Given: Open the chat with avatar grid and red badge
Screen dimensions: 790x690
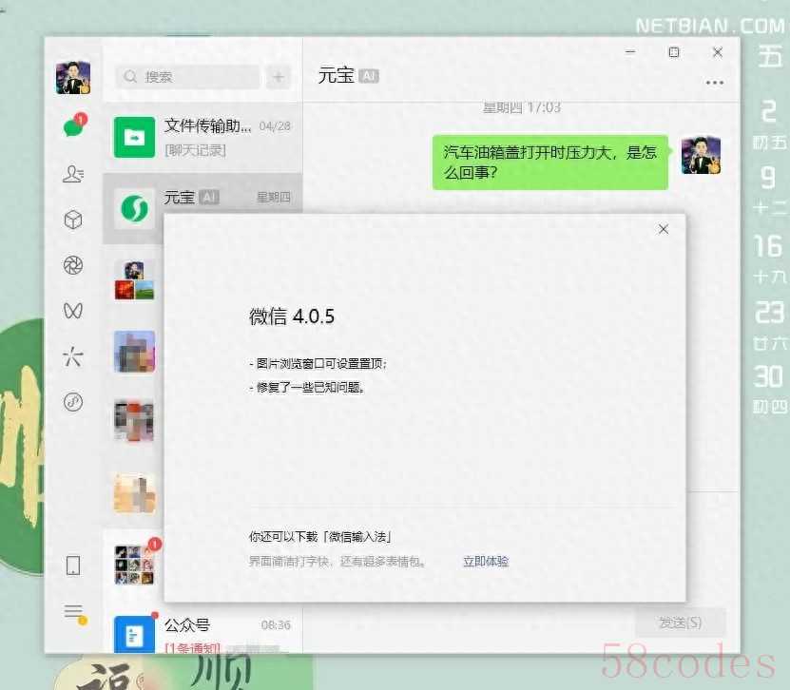Looking at the screenshot, I should tap(135, 565).
